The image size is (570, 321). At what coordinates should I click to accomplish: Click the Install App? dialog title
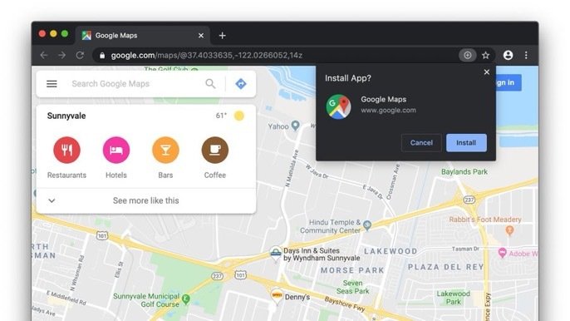pos(348,78)
